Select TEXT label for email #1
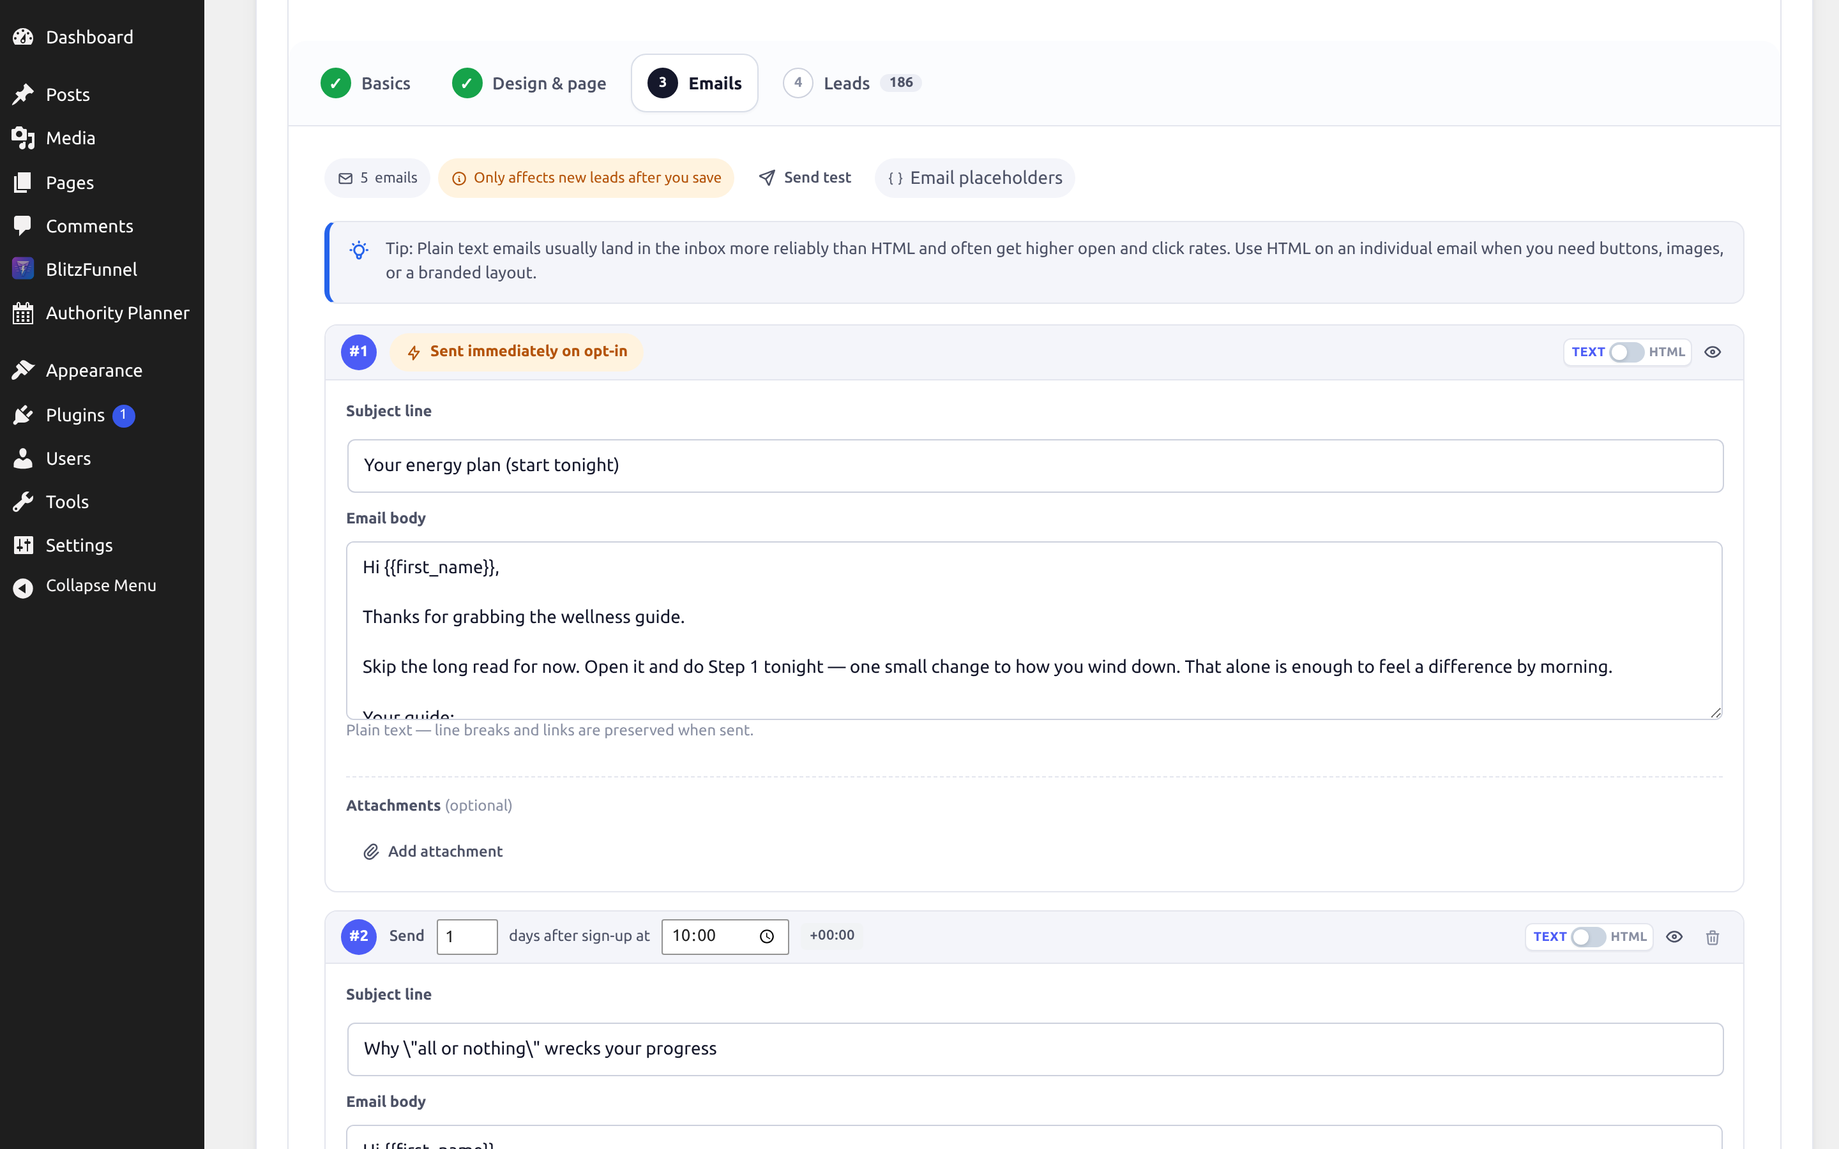 pos(1587,352)
